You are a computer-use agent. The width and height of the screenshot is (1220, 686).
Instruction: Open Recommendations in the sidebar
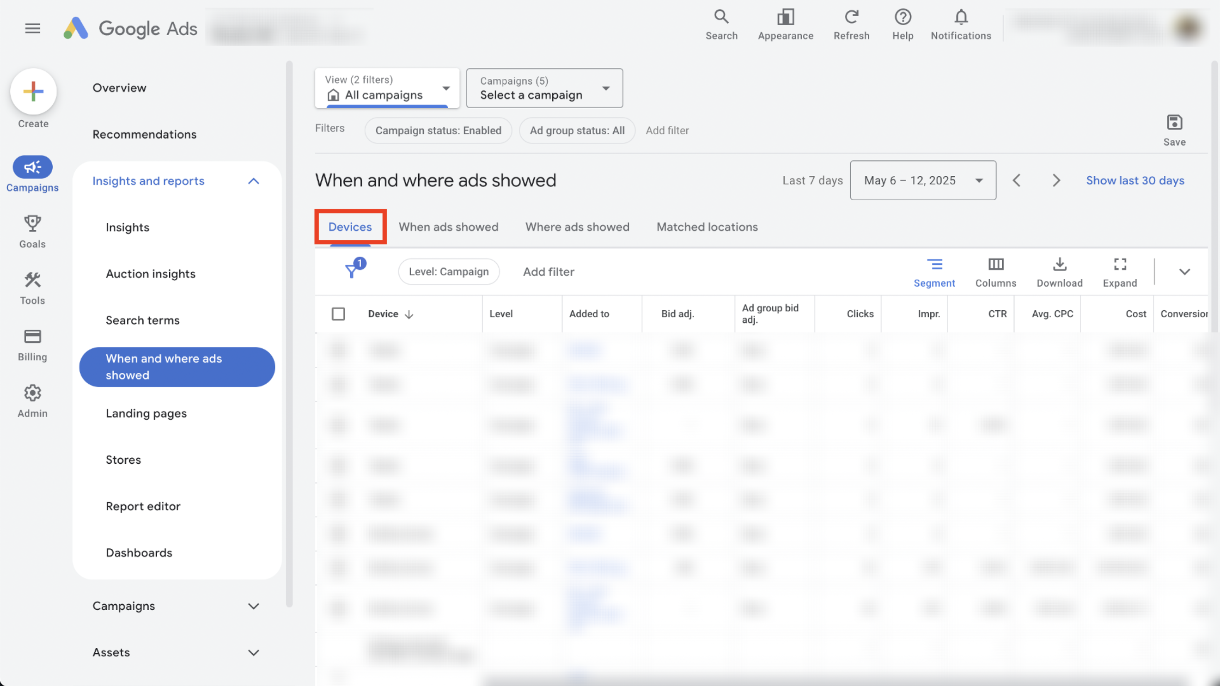pos(144,134)
